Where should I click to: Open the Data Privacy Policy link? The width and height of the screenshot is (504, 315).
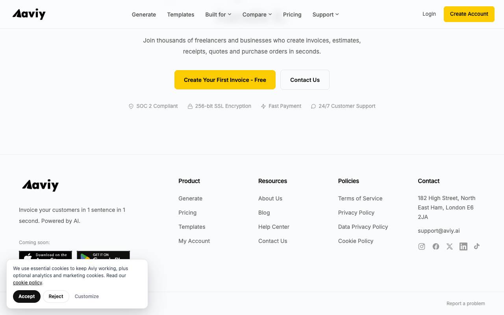[x=363, y=227]
